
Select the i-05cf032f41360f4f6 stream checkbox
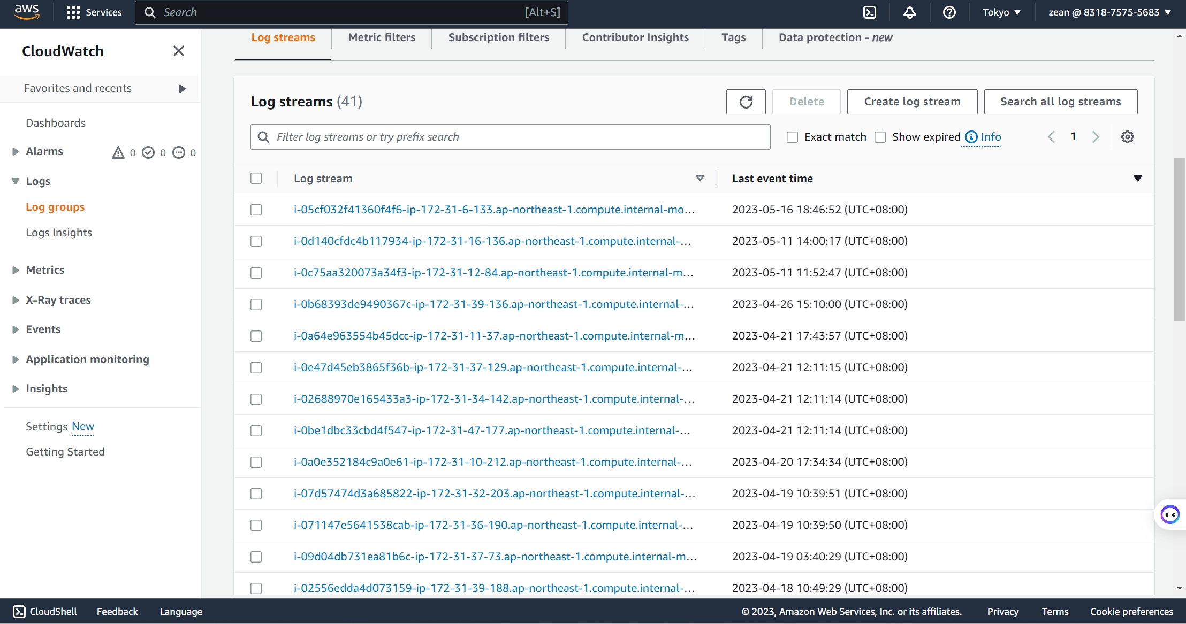pos(256,210)
